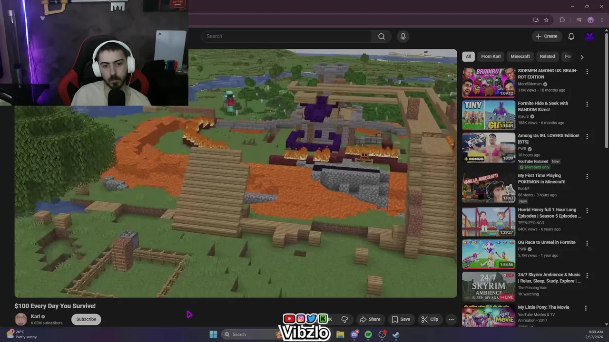Open Horrid Henry video thumbnail
This screenshot has height=342, width=609.
(x=489, y=221)
